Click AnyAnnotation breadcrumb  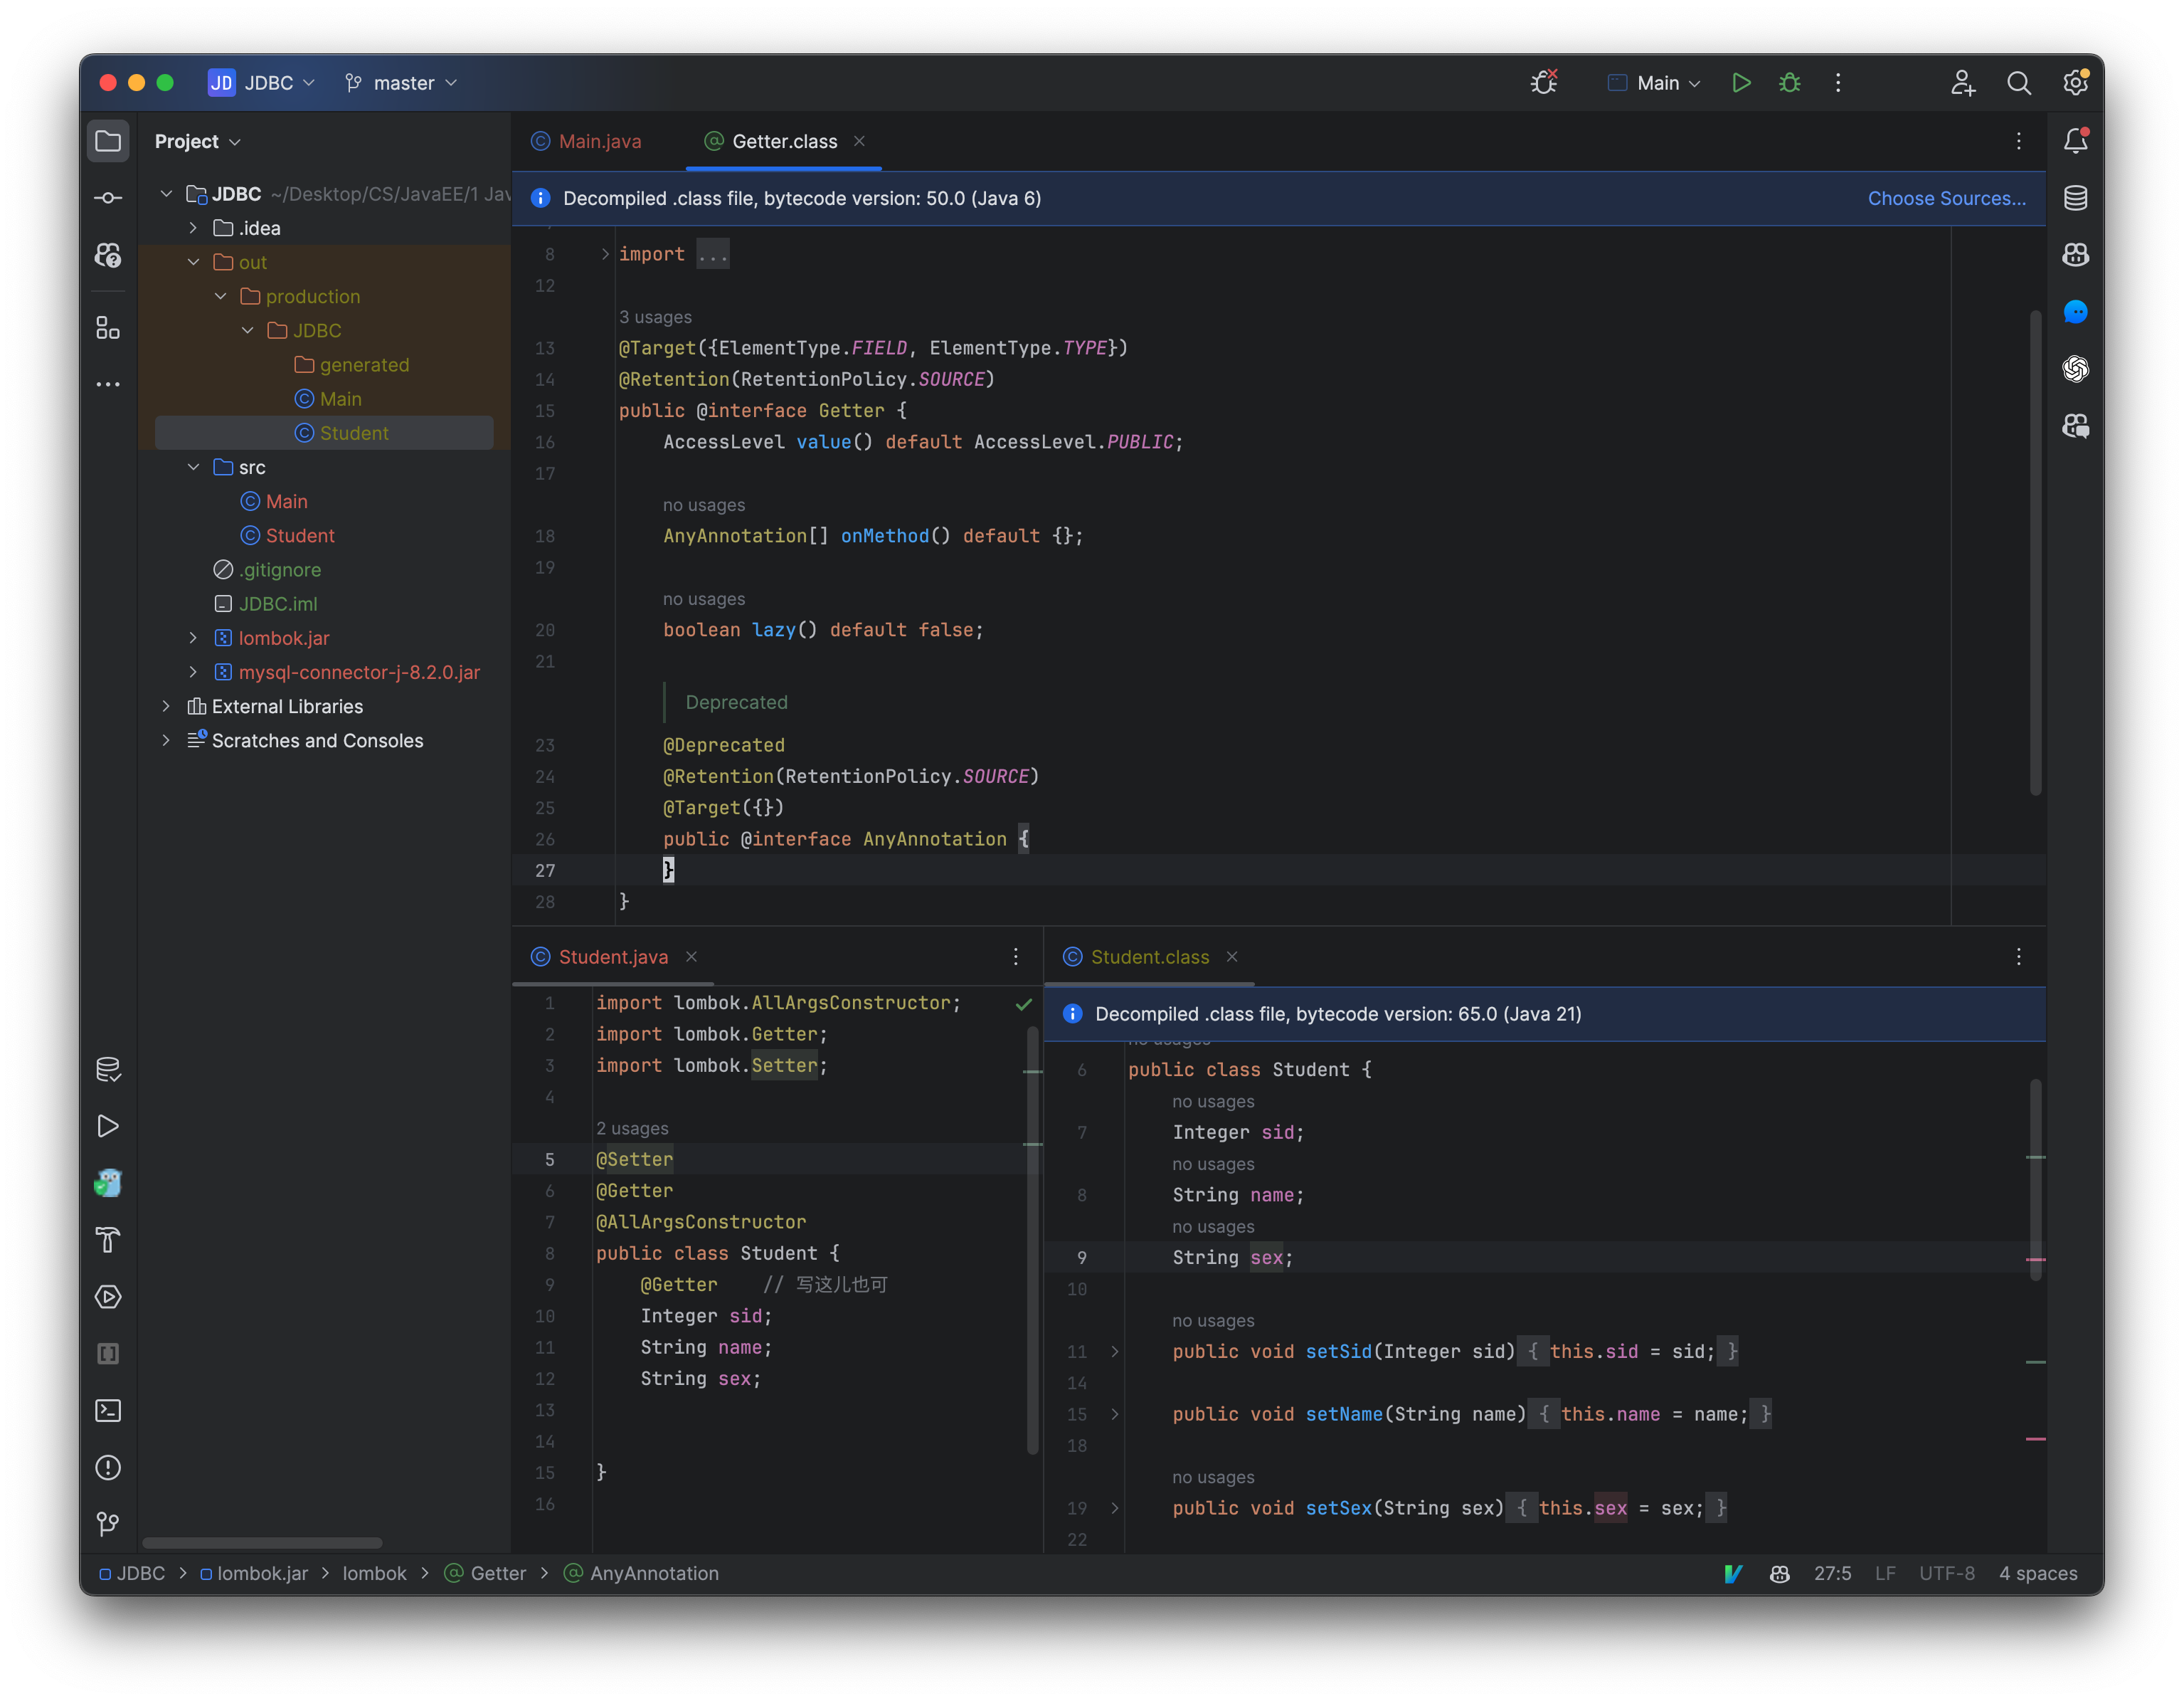[641, 1574]
